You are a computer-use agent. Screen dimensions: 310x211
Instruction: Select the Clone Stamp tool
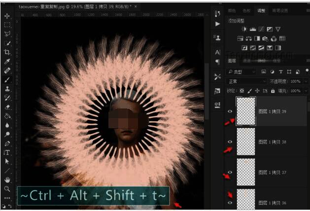[7, 89]
